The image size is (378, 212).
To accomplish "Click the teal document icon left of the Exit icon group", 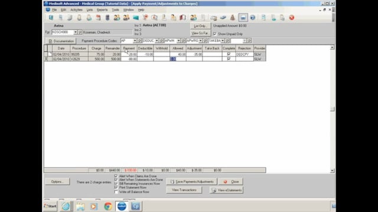I will point(263,18).
